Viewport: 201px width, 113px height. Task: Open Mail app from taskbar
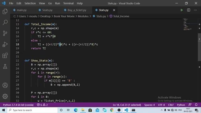97,110
